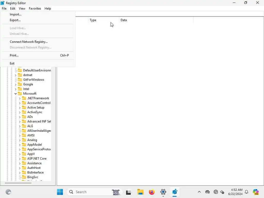This screenshot has width=264, height=198.
Task: Expand the AccountsControl key
Action: tap(20, 103)
